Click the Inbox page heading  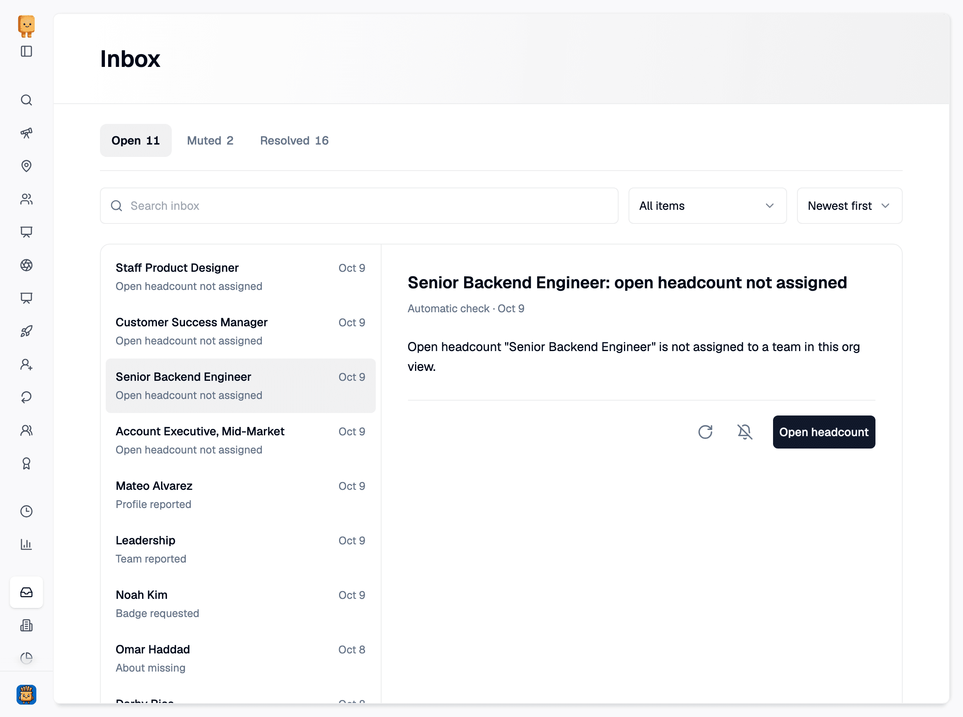point(130,59)
